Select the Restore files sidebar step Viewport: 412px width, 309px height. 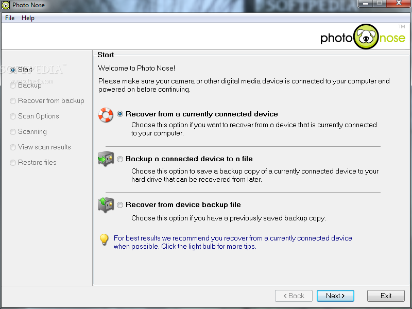pos(33,163)
